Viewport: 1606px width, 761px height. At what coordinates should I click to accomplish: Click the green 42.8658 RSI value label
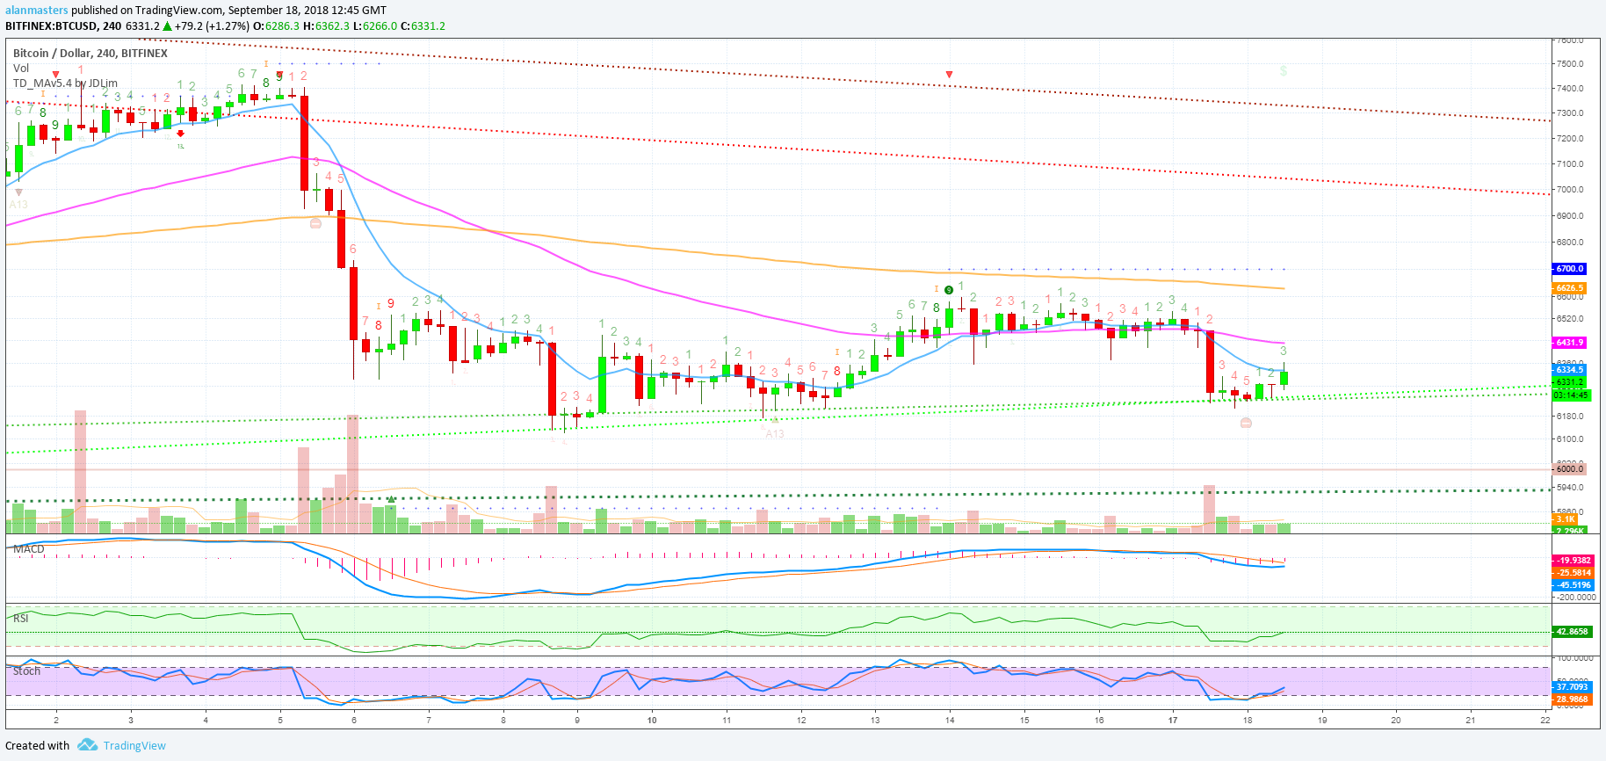[x=1572, y=632]
